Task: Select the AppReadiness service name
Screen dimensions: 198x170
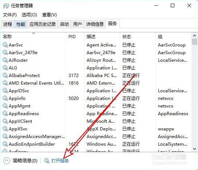Action: (24, 114)
